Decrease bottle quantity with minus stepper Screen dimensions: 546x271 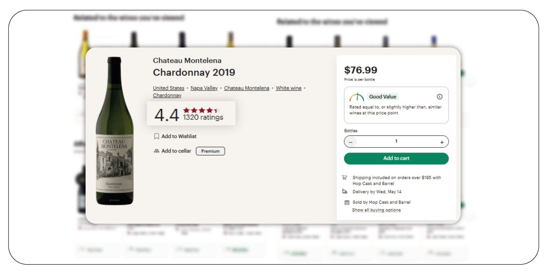(x=351, y=142)
